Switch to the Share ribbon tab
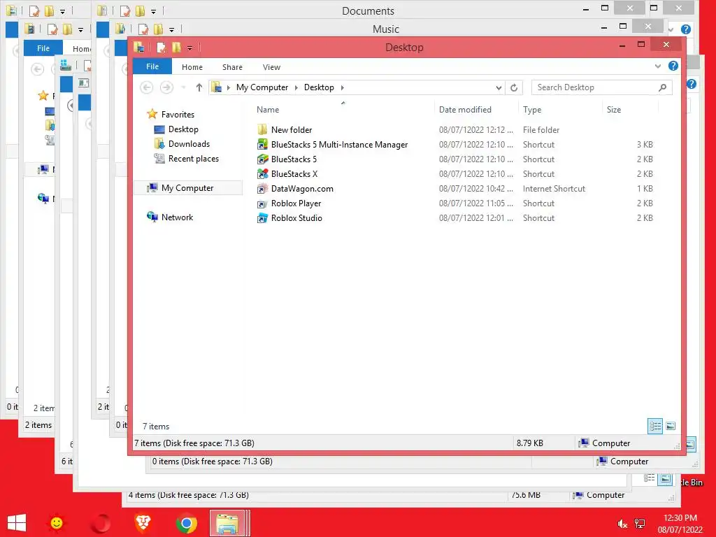The height and width of the screenshot is (537, 716). pos(232,67)
